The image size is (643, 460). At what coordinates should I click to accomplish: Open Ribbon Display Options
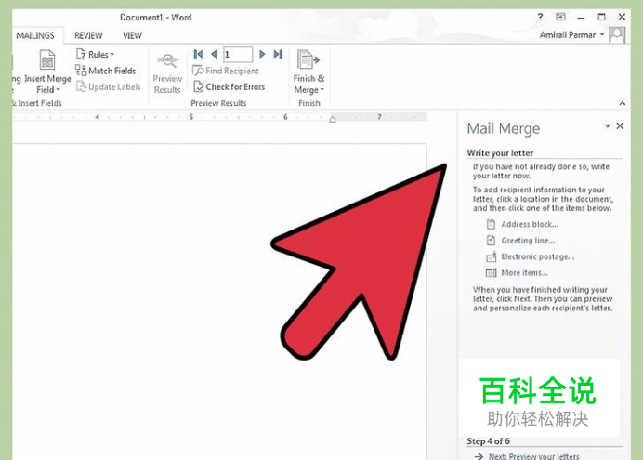click(560, 17)
